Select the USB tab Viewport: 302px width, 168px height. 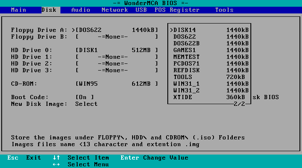[x=141, y=10]
